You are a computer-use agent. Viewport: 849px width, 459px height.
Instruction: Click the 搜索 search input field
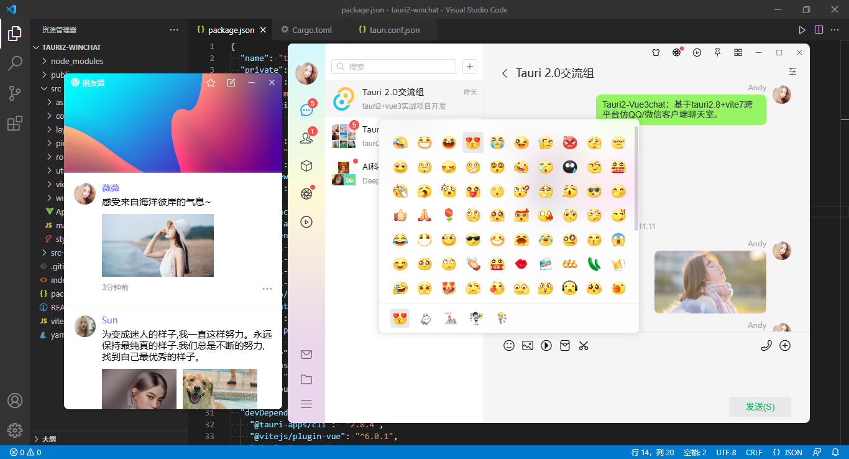click(x=394, y=67)
